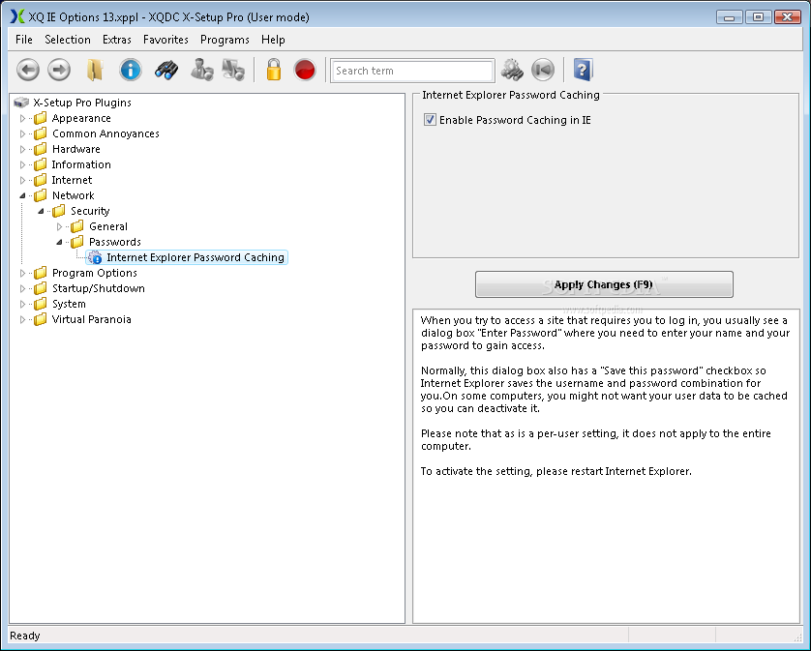Toggle Enable Password Caching in IE checkbox
The width and height of the screenshot is (811, 651).
430,120
